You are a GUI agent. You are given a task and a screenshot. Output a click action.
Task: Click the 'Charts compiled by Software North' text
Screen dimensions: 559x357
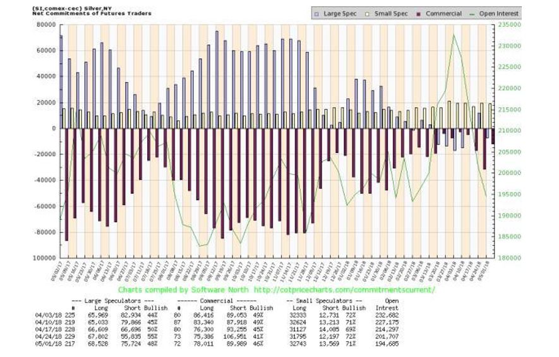[x=184, y=289]
